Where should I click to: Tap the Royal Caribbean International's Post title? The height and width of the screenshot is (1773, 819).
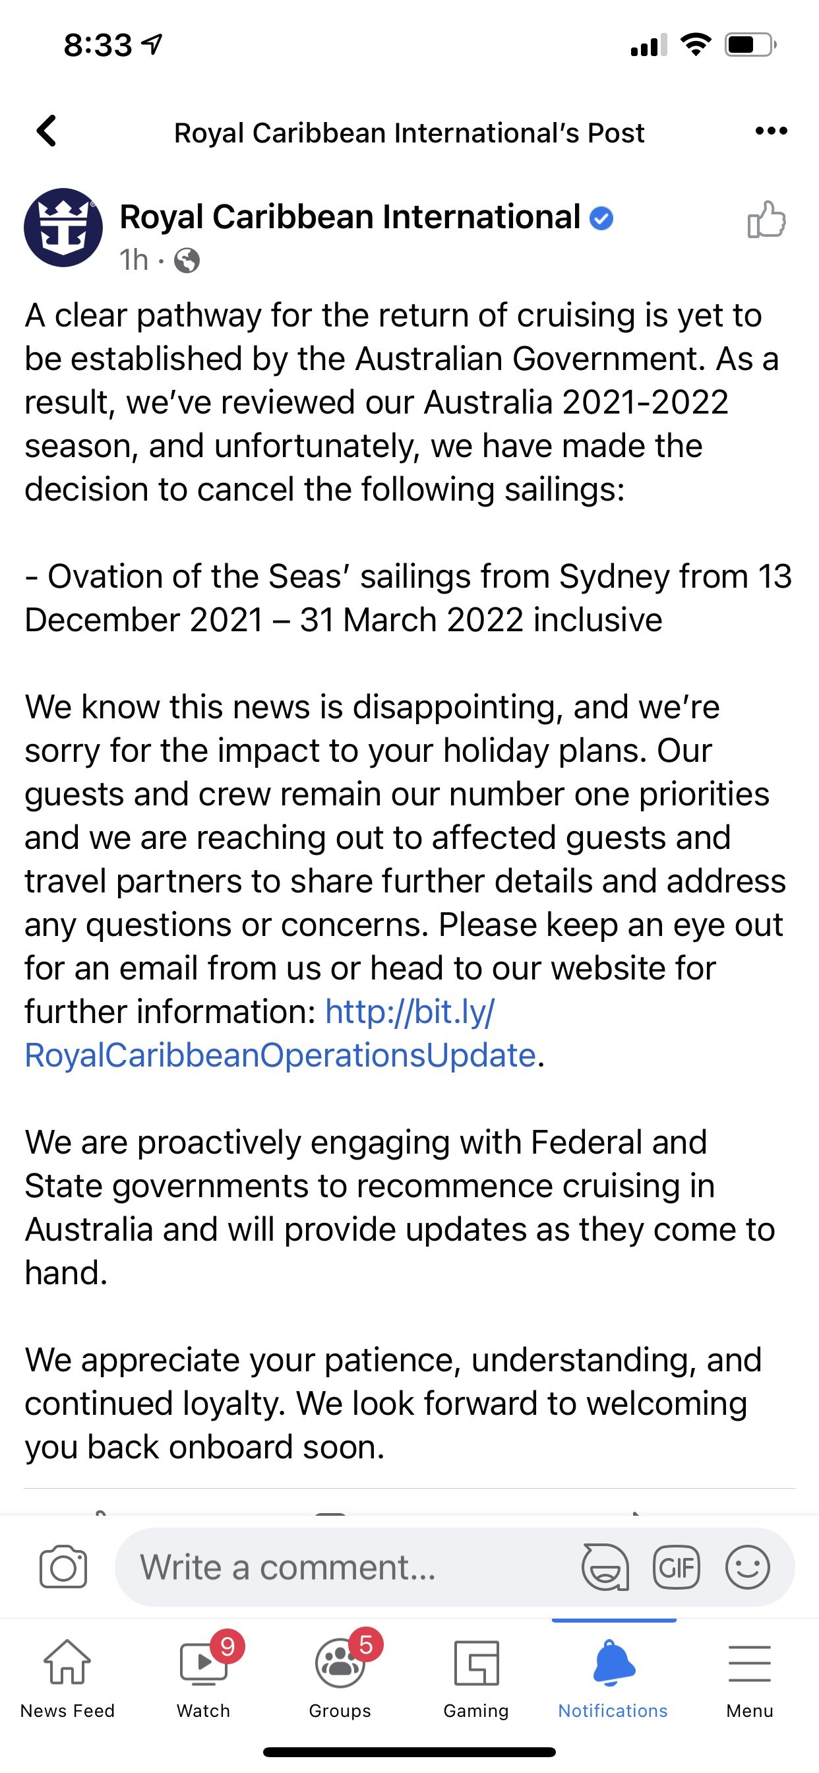click(x=409, y=133)
